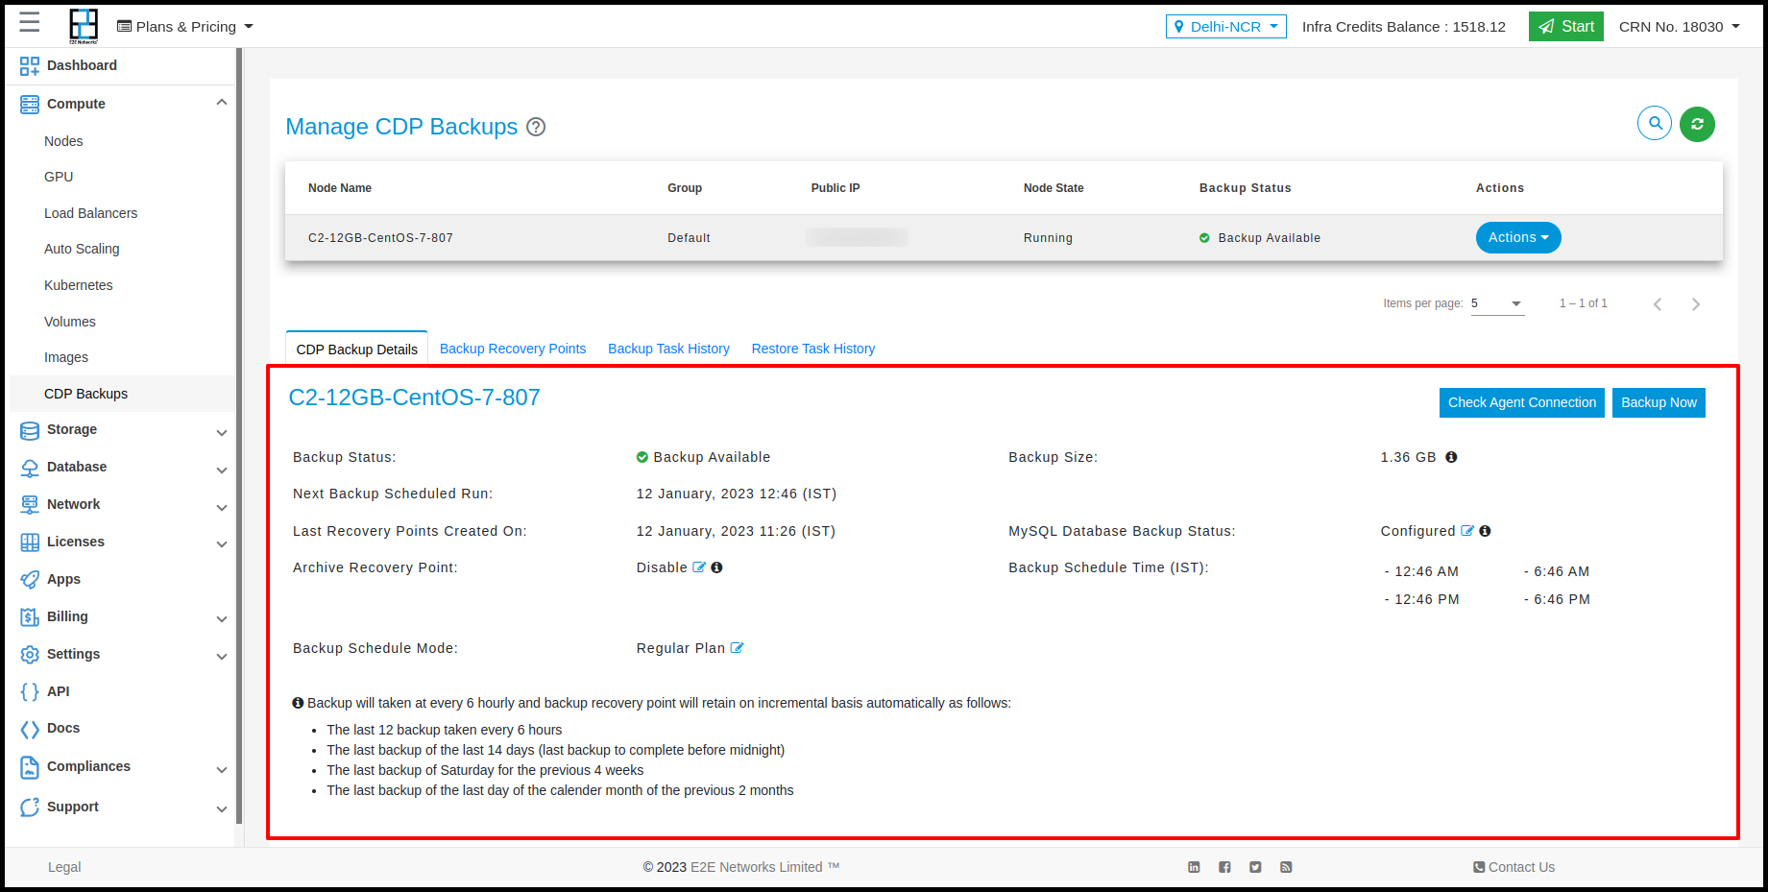Image resolution: width=1768 pixels, height=892 pixels.
Task: Expand the Storage section
Action: click(222, 433)
